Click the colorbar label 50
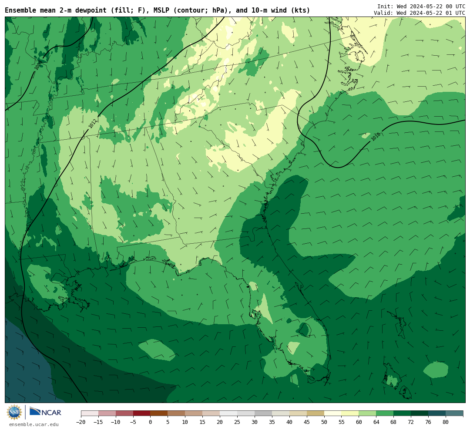This screenshot has width=470, height=430. pyautogui.click(x=324, y=422)
